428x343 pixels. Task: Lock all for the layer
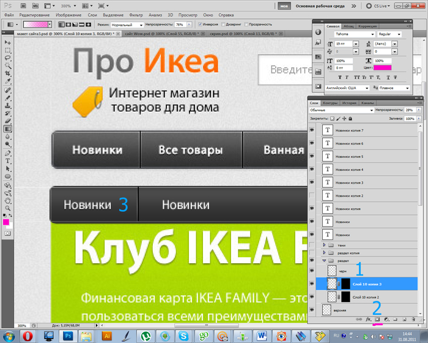350,119
